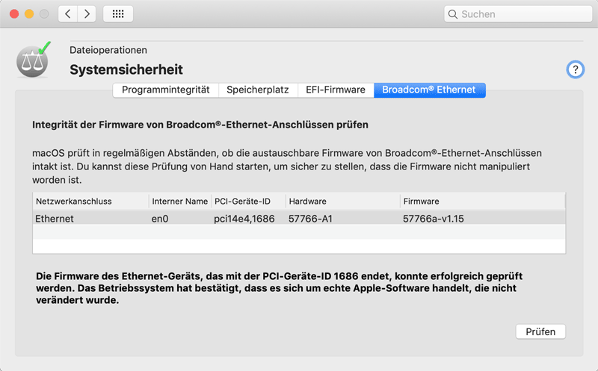
Task: Sort by the Firmware column header
Action: click(482, 201)
